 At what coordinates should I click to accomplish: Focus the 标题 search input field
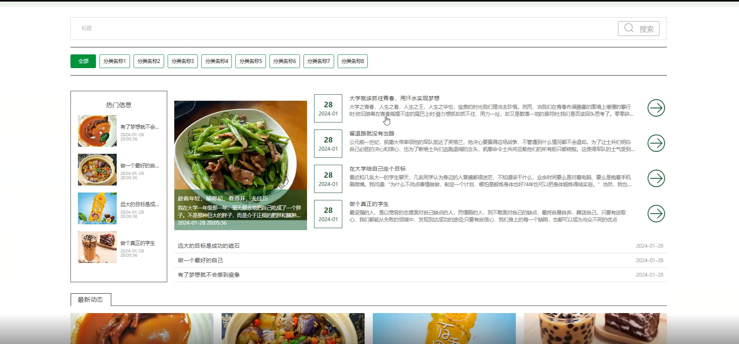point(345,29)
